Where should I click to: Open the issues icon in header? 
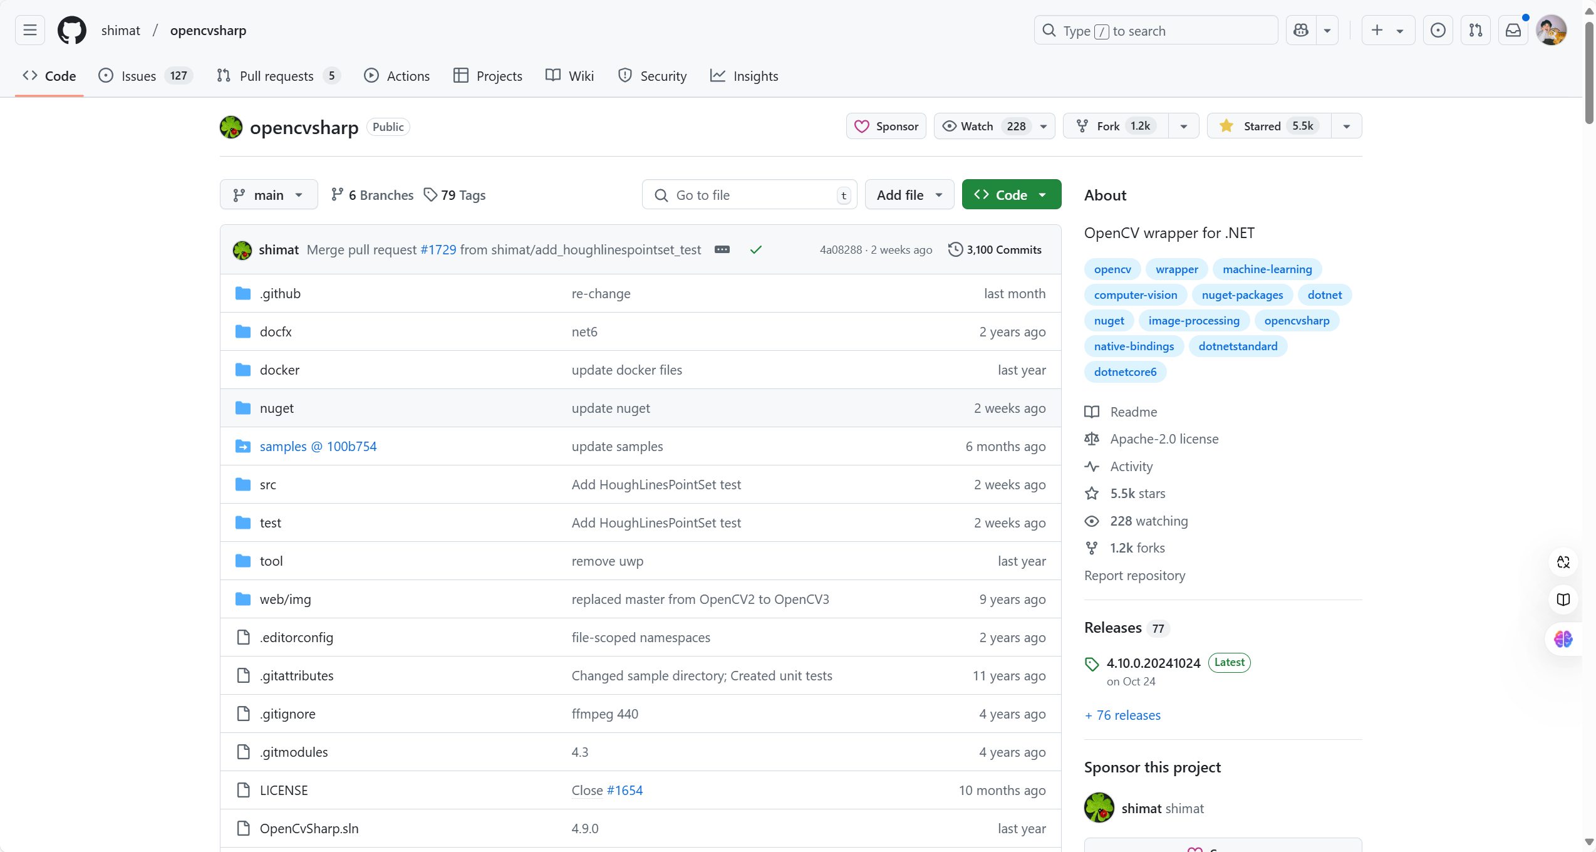[1438, 30]
